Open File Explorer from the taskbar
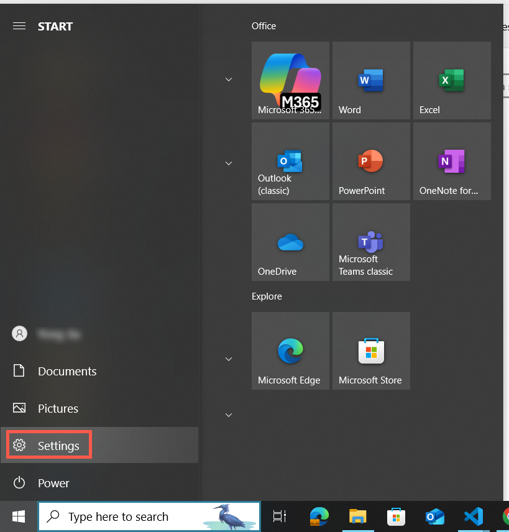509x532 pixels. pyautogui.click(x=357, y=516)
